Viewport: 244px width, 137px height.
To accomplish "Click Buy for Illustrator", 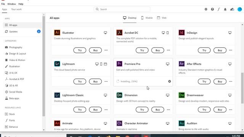I will pos(95,50).
